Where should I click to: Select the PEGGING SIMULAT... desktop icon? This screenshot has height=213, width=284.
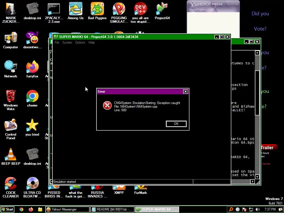[119, 13]
